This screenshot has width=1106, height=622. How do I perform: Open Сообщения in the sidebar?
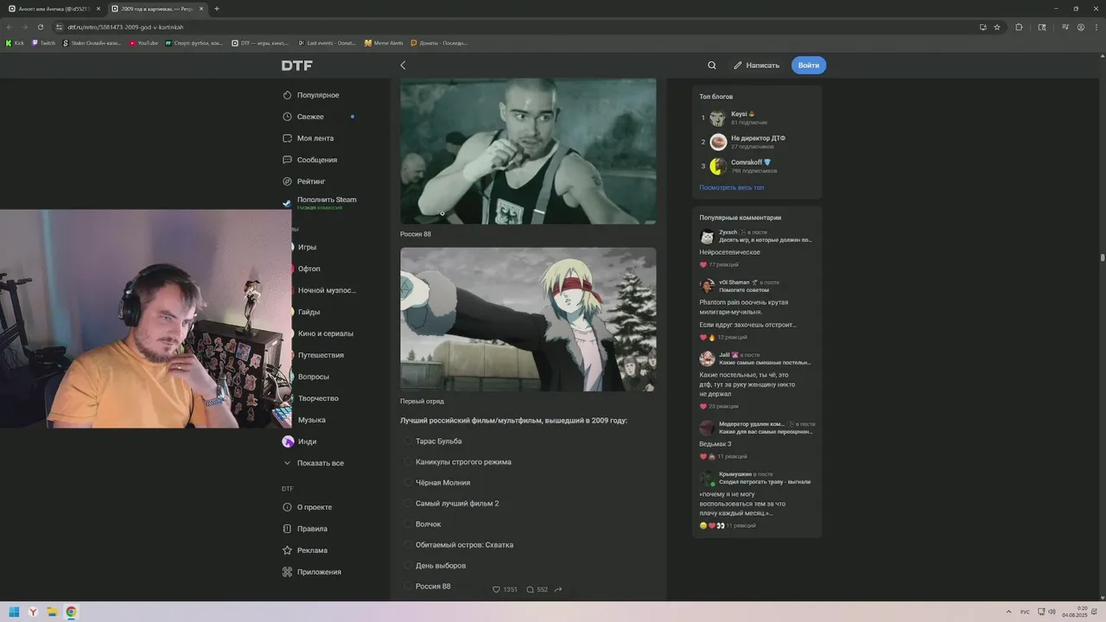point(310,160)
